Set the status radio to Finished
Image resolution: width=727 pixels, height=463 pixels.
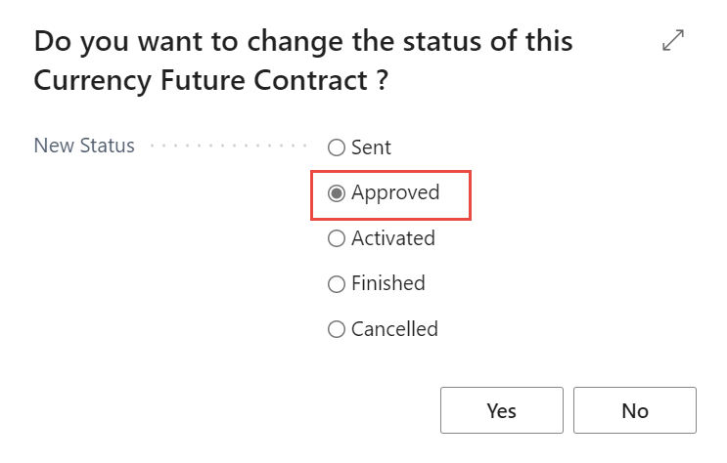pos(337,284)
